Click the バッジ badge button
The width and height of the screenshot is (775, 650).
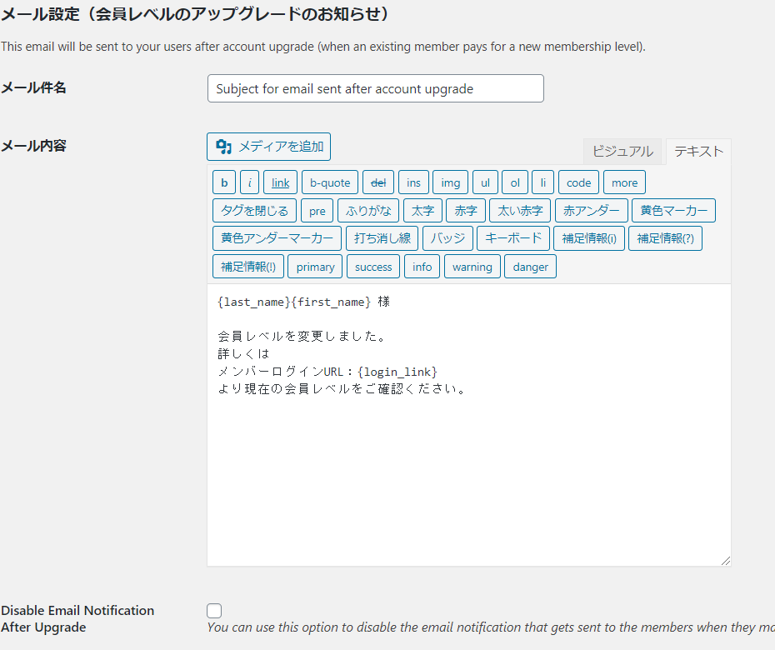[x=447, y=238]
